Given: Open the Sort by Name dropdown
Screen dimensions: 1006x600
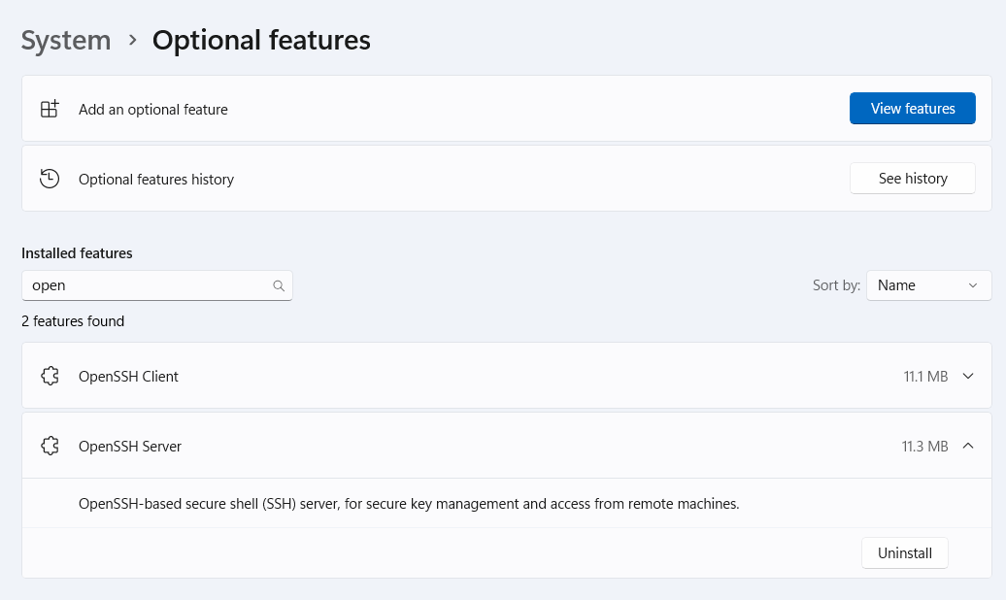Looking at the screenshot, I should (928, 285).
